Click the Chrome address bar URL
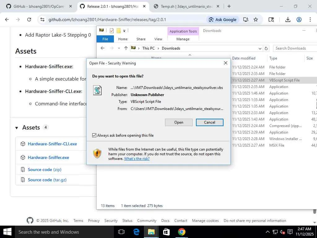The width and height of the screenshot is (317, 238). [107, 20]
